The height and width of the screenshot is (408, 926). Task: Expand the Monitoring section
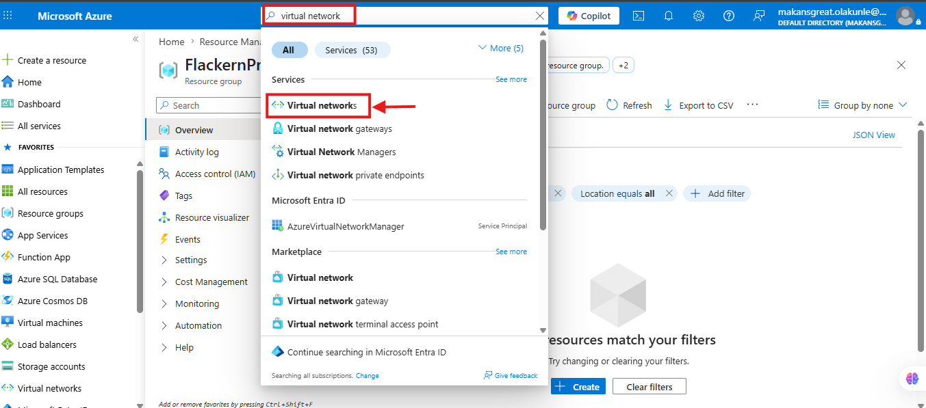190,303
